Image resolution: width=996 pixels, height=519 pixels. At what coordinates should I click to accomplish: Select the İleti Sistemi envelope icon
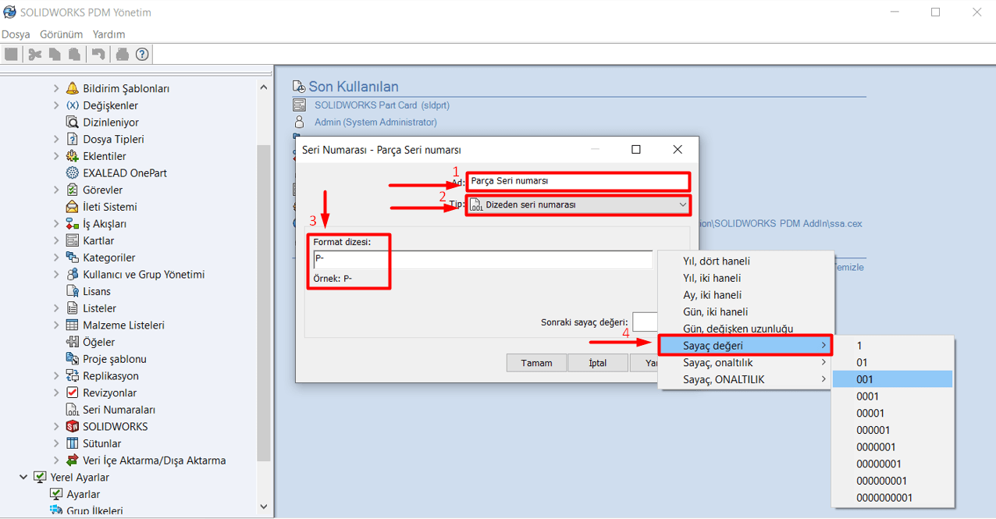coord(73,207)
